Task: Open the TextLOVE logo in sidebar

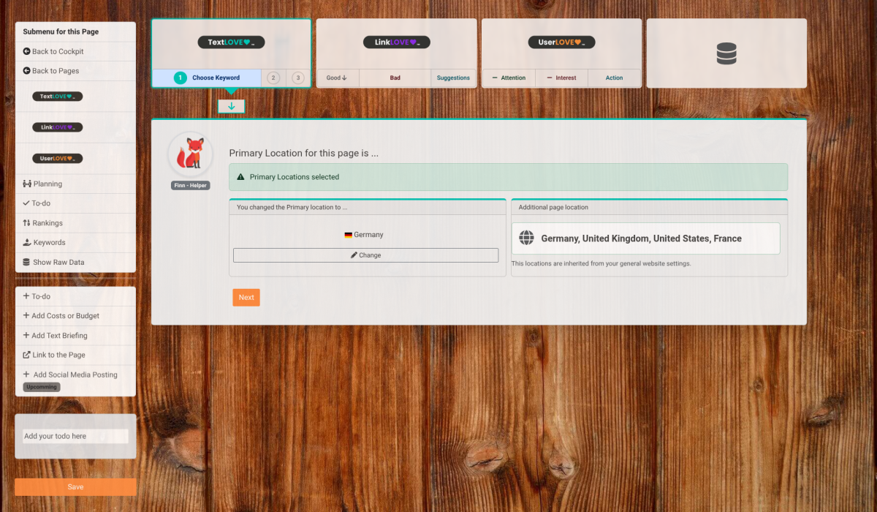Action: click(57, 97)
